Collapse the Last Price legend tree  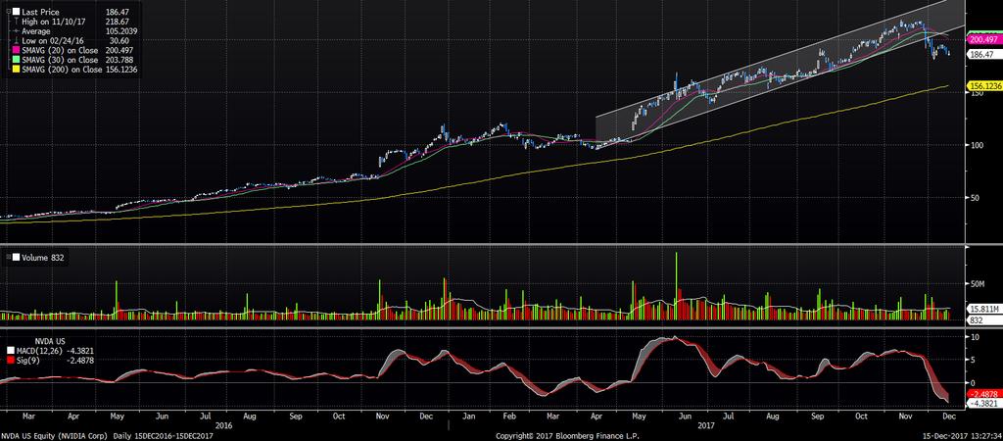8,12
